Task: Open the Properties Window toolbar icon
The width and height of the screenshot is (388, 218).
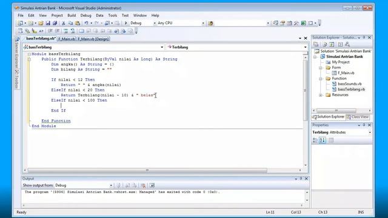Action: click(x=283, y=23)
